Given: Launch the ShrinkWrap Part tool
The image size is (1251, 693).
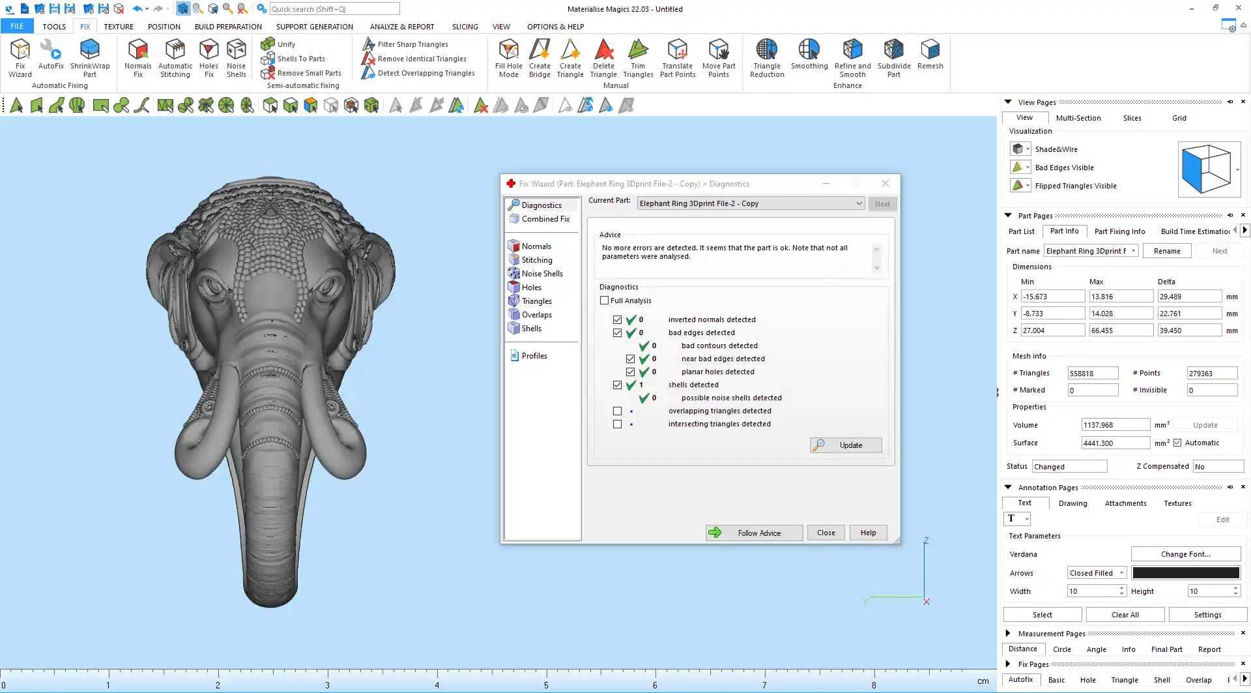Looking at the screenshot, I should 90,58.
